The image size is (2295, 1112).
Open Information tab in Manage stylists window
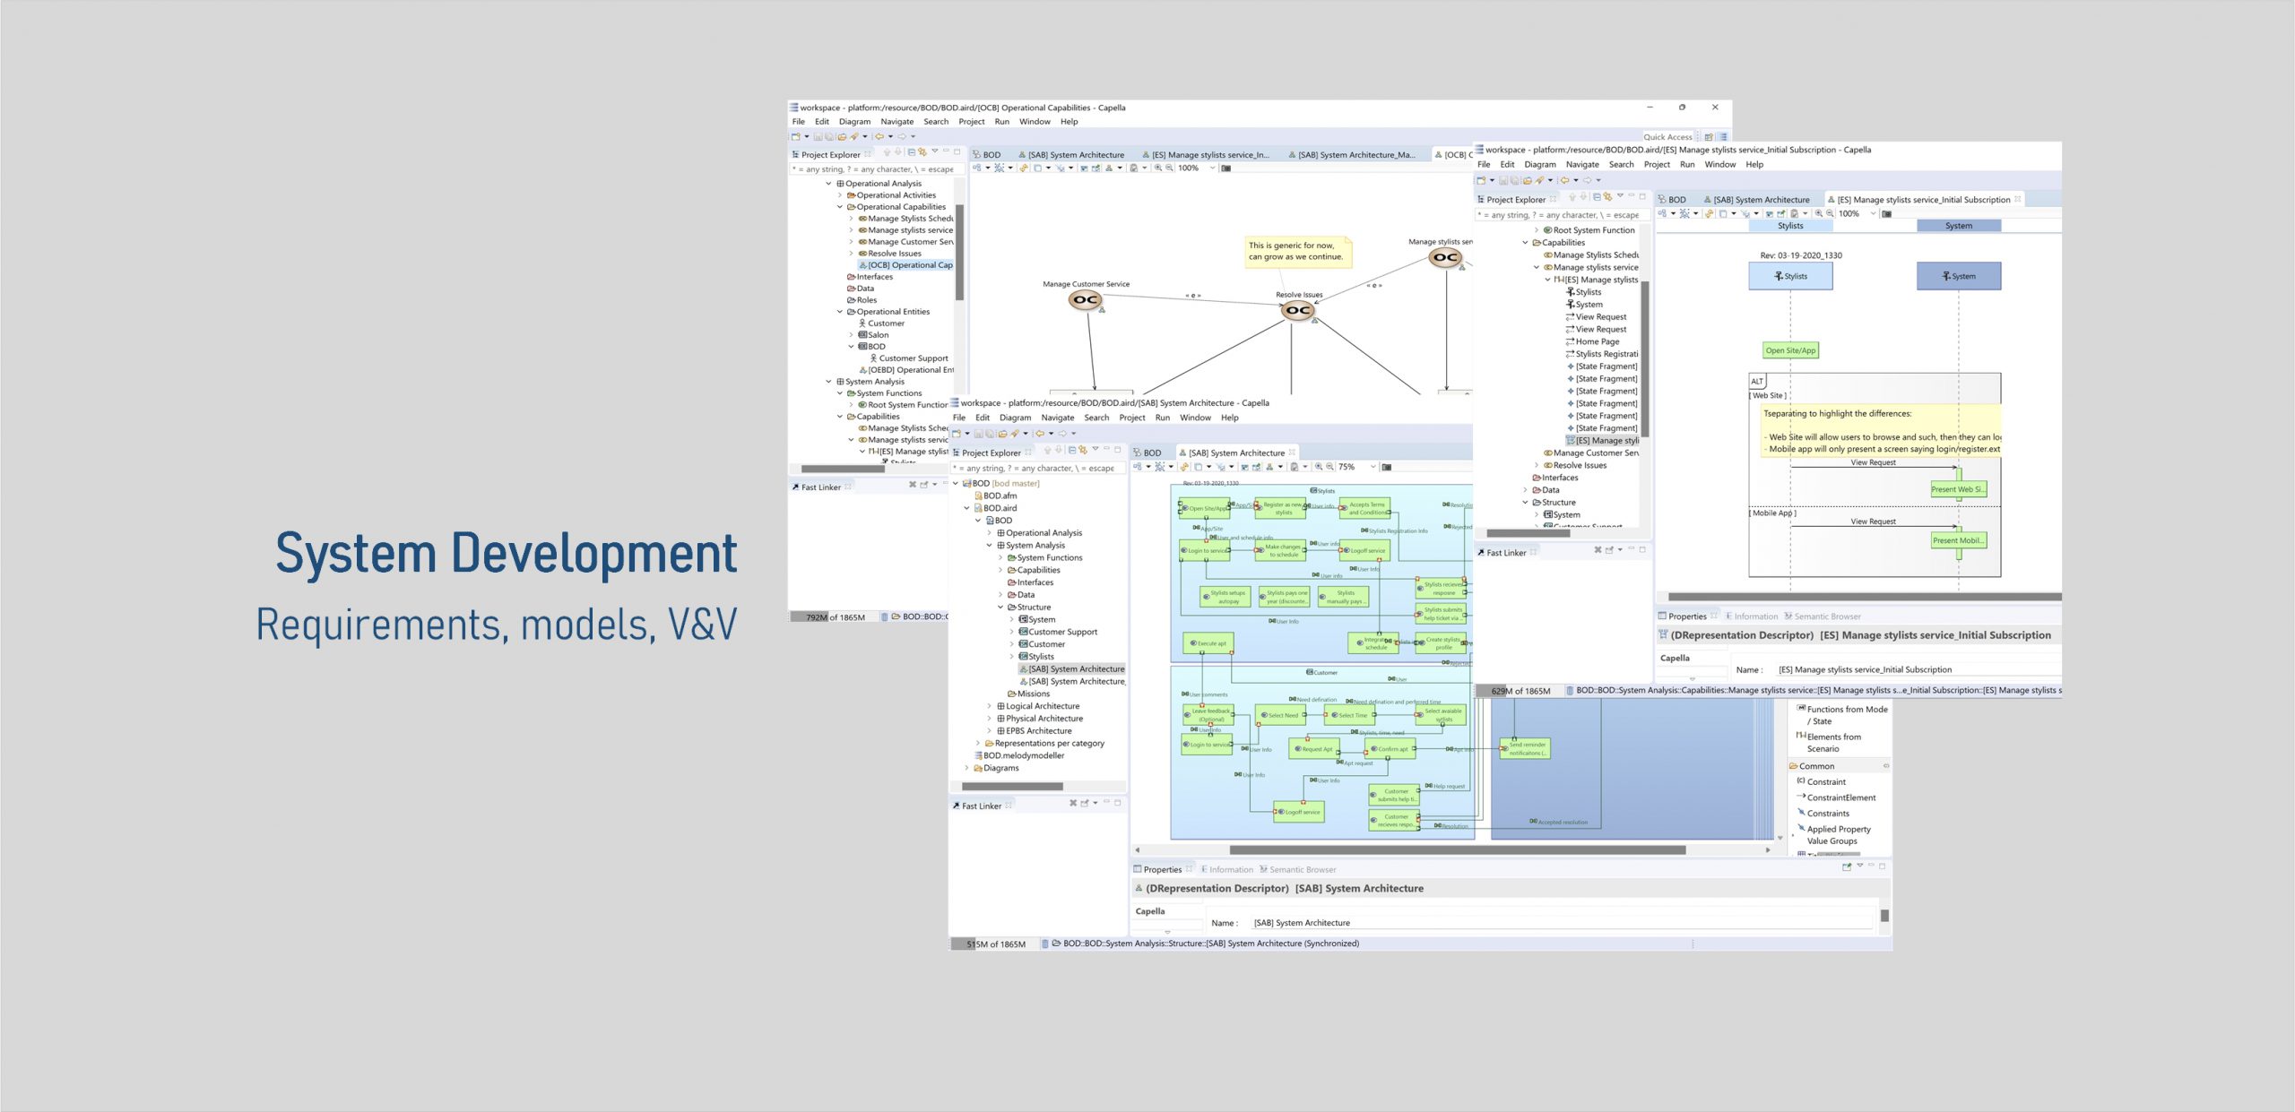[1751, 616]
